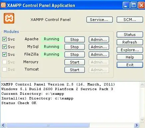Image resolution: width=145 pixels, height=128 pixels.
Task: Click the Mercury module name
Action: click(31, 62)
